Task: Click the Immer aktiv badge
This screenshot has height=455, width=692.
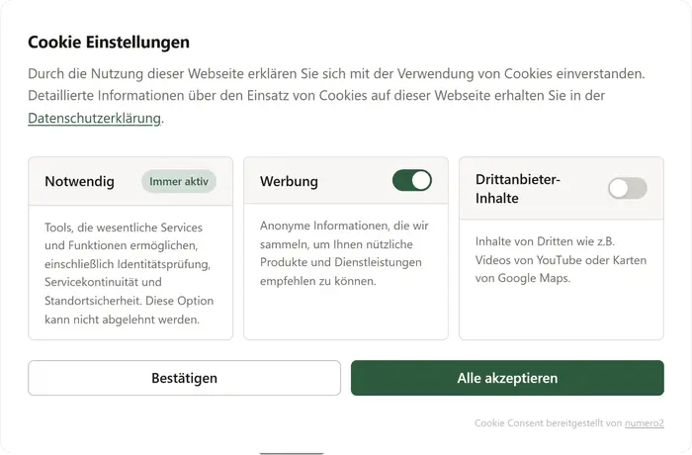Action: pyautogui.click(x=179, y=182)
